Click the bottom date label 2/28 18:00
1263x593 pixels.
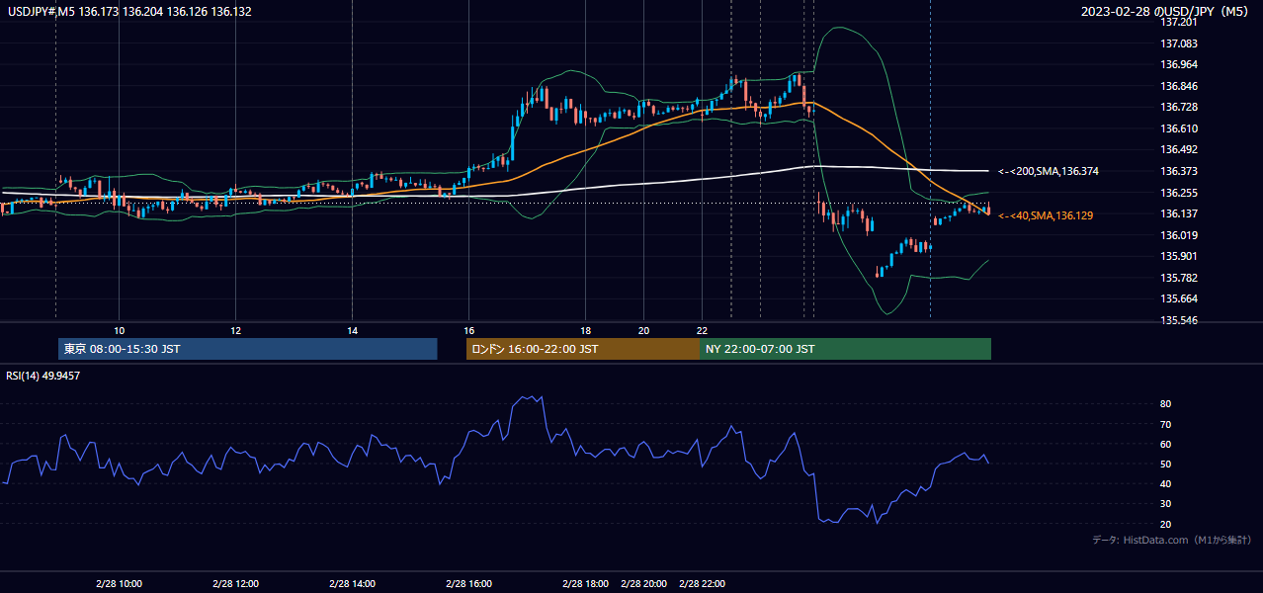585,584
